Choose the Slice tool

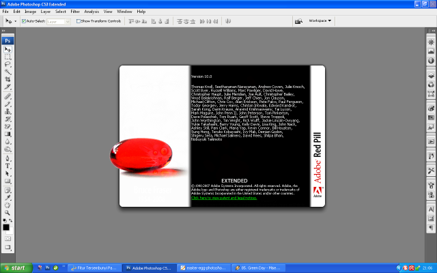(8, 87)
